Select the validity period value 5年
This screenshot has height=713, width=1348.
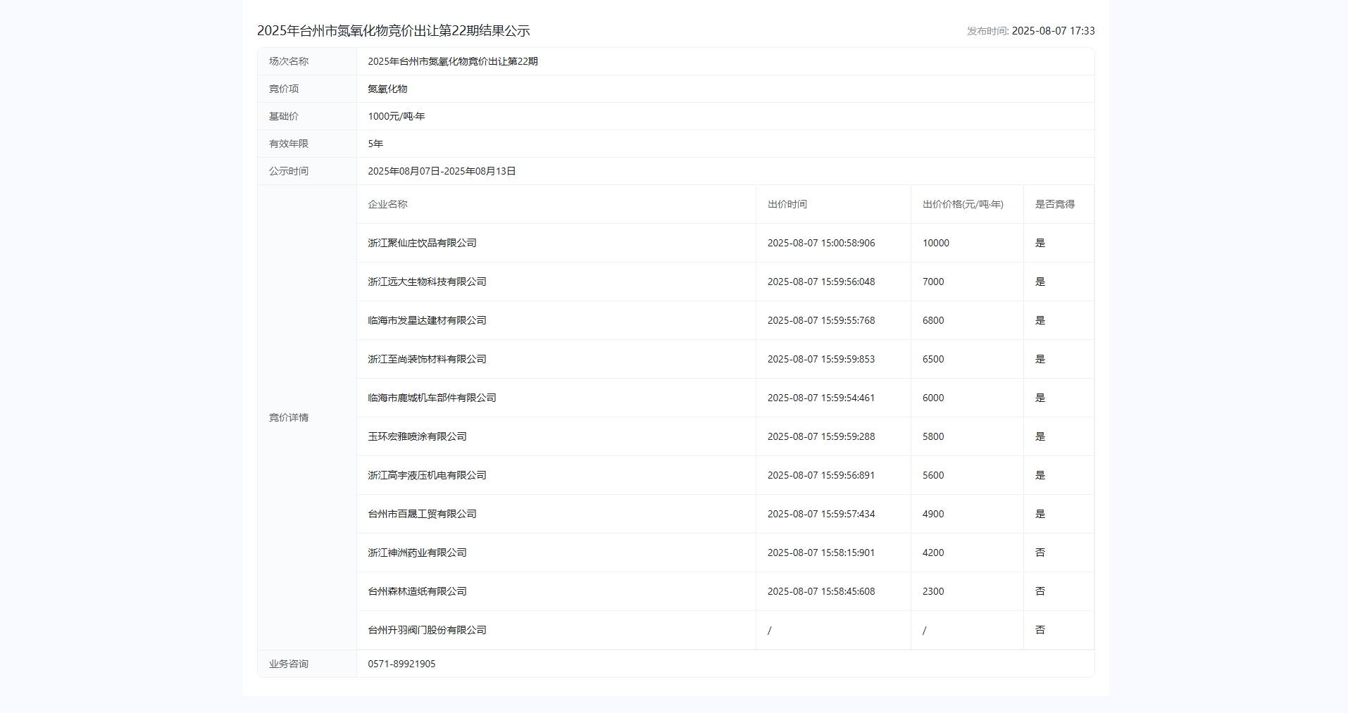tap(374, 143)
